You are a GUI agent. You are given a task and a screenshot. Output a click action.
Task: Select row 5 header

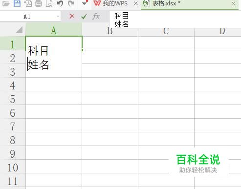[13, 98]
